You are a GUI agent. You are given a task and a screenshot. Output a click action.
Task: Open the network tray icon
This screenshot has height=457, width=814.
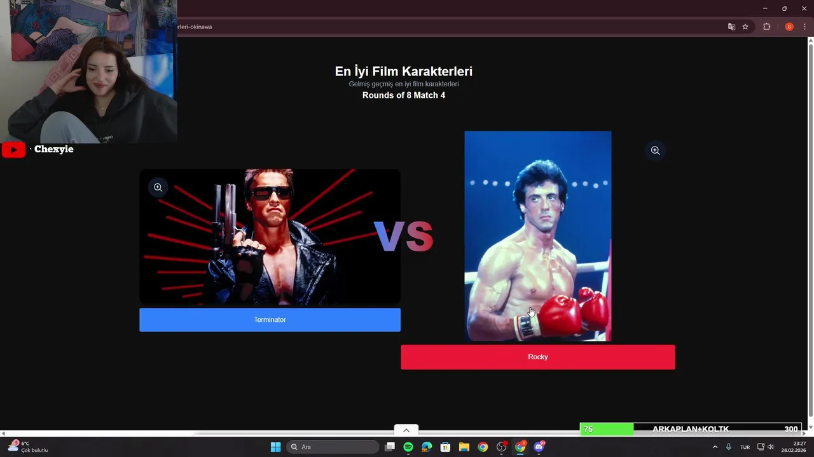click(x=761, y=447)
